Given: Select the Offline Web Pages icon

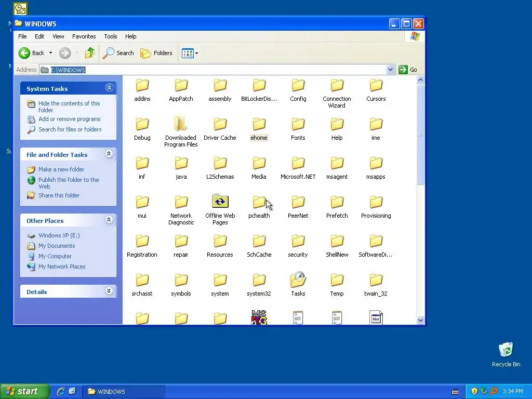Looking at the screenshot, I should point(220,201).
